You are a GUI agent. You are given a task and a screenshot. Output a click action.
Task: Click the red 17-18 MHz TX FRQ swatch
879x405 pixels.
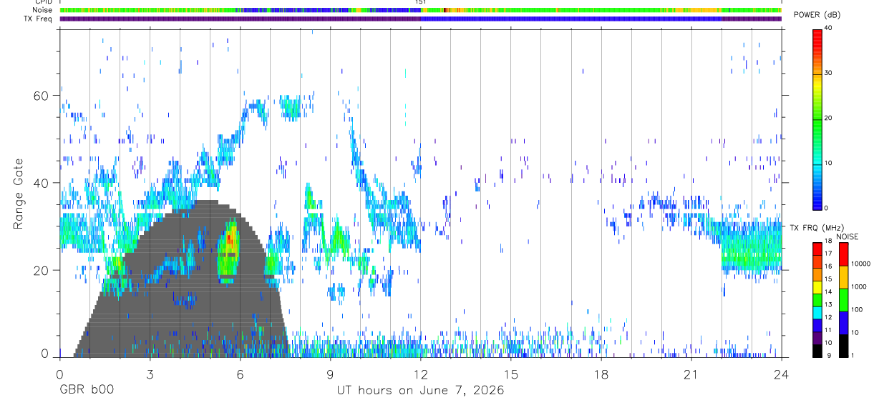click(817, 249)
